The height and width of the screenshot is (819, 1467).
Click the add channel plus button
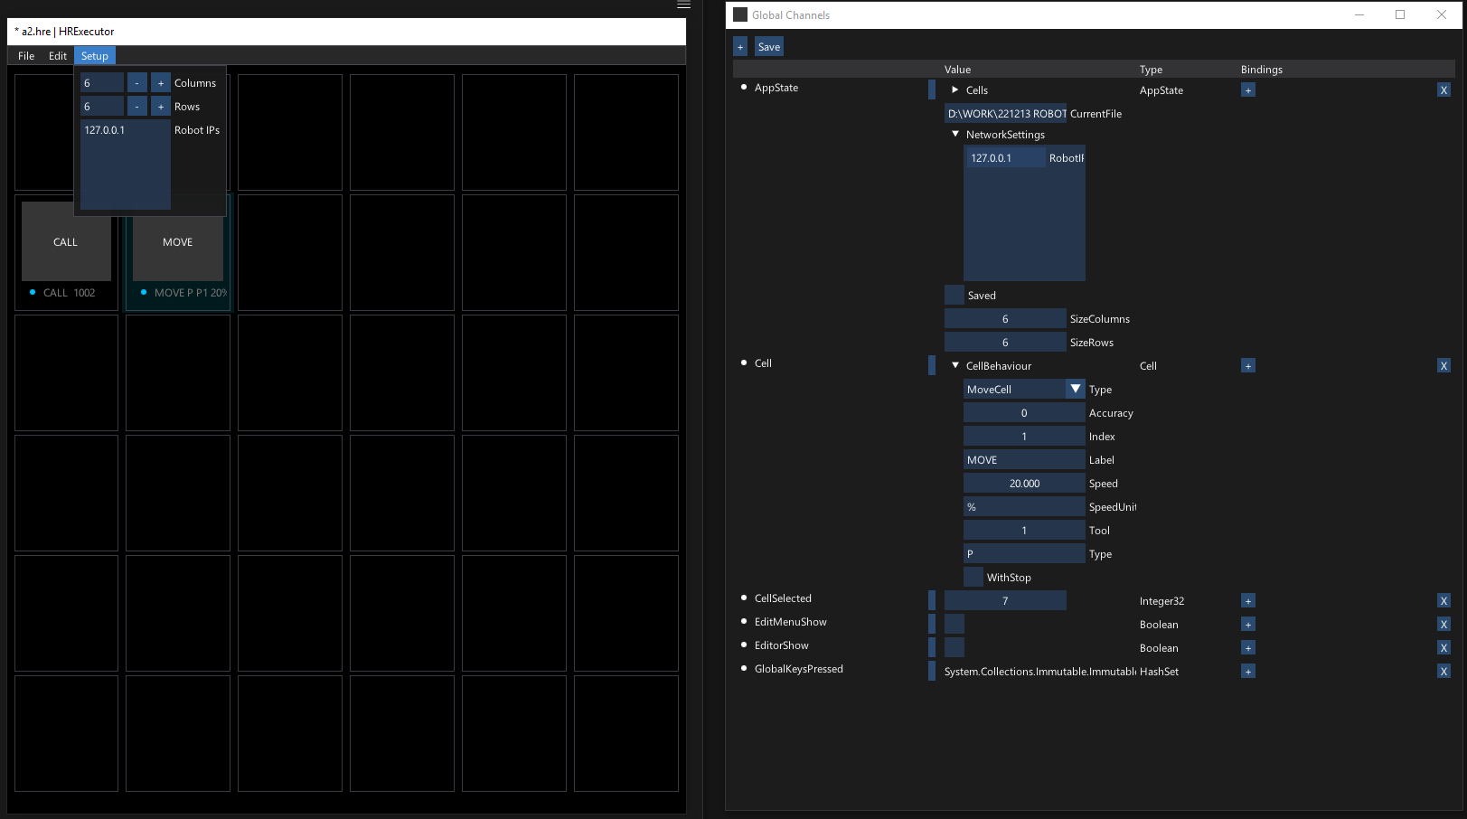click(740, 47)
